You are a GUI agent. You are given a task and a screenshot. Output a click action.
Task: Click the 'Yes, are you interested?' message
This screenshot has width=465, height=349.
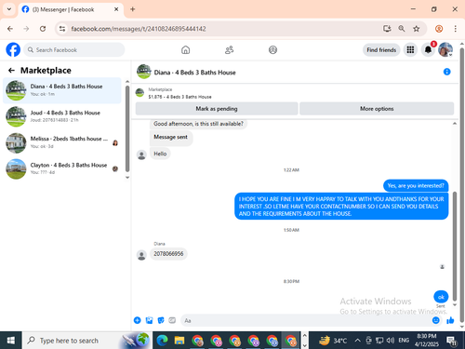(416, 185)
